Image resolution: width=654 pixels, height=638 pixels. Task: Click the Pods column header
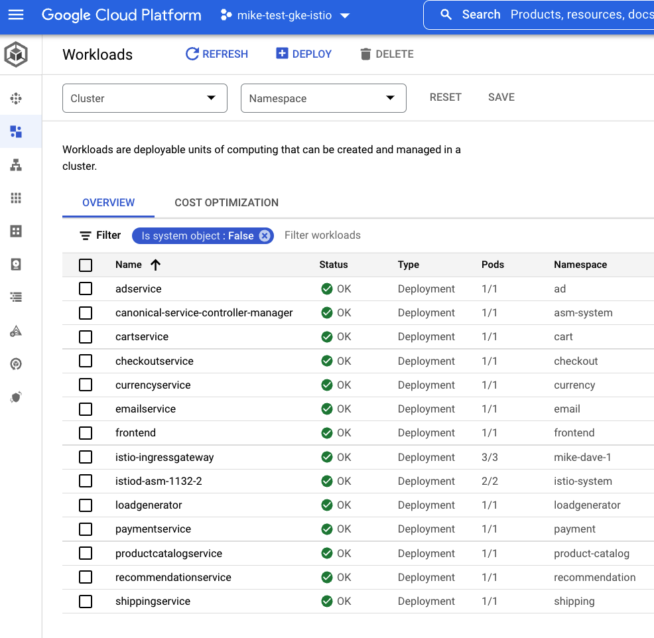(493, 265)
